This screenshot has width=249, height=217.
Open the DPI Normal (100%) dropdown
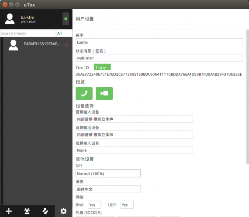(108, 173)
